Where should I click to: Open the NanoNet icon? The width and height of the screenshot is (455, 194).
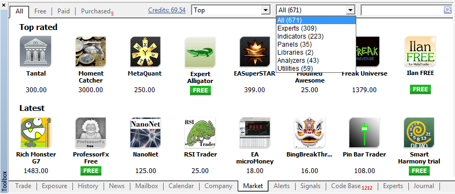(145, 133)
